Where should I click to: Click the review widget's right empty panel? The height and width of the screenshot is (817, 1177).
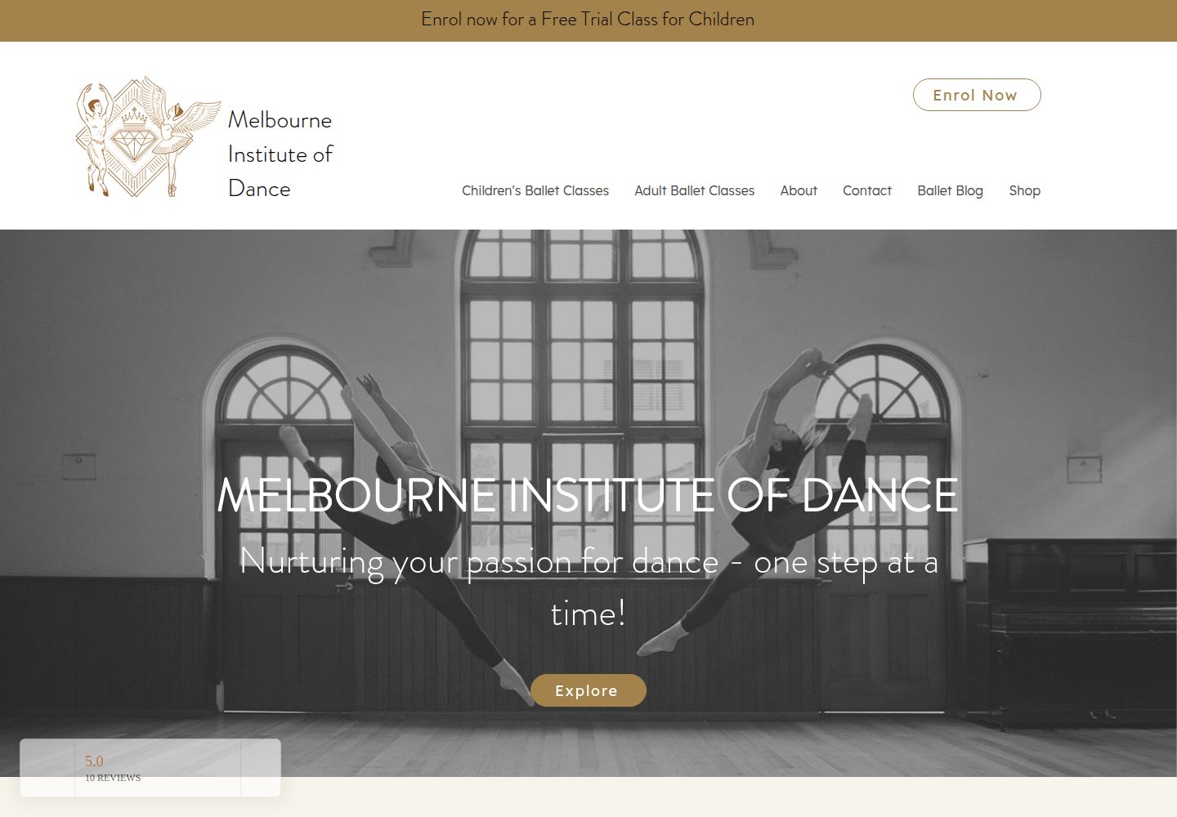(x=261, y=768)
